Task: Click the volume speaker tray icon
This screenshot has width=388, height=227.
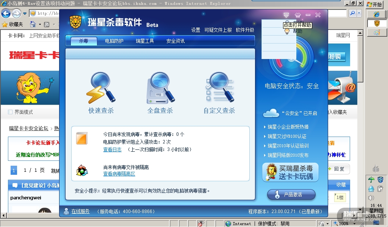Action: (371, 198)
